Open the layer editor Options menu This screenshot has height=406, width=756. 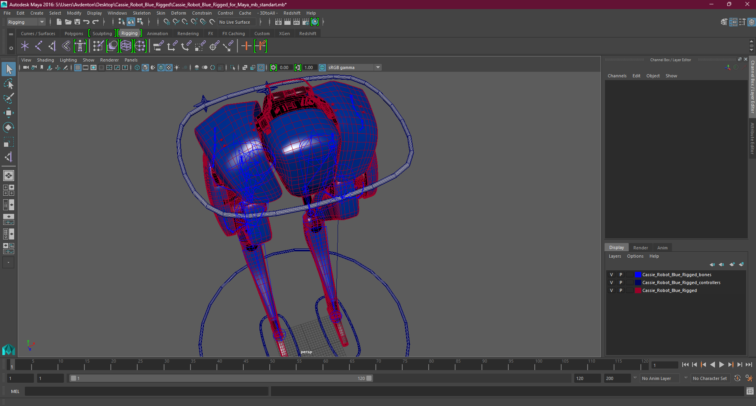(635, 256)
